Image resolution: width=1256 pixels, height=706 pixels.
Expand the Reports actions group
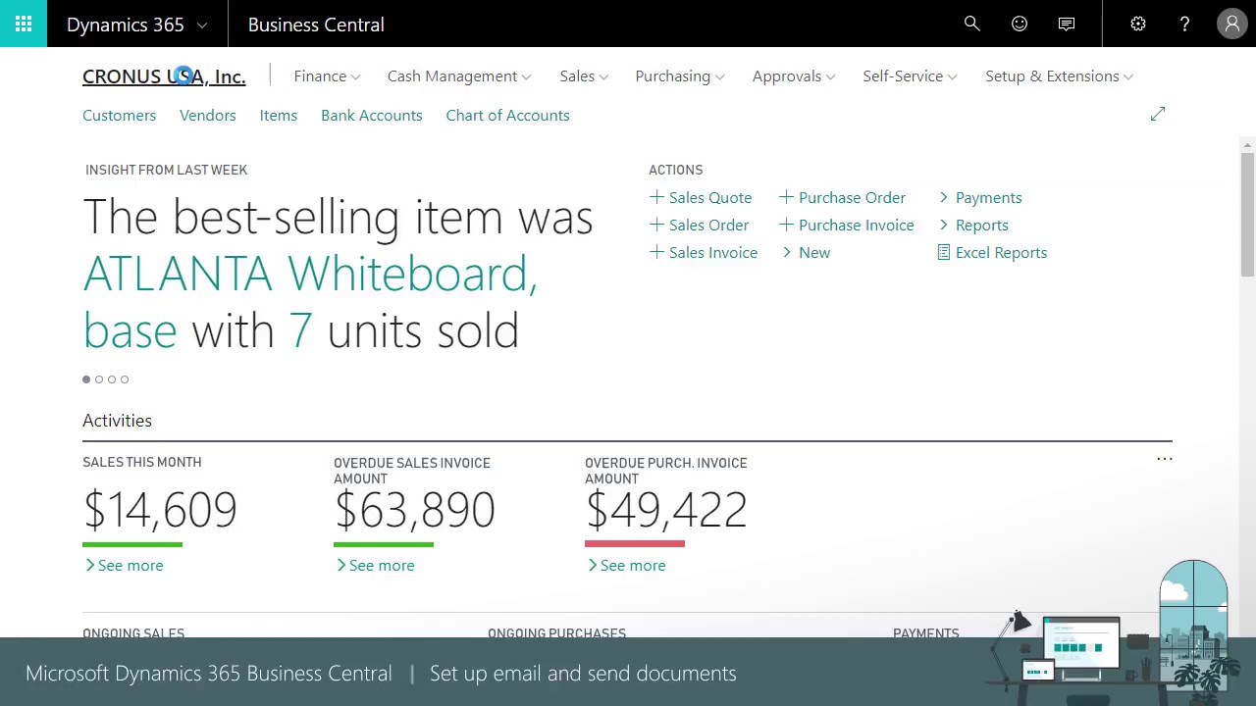(x=972, y=225)
